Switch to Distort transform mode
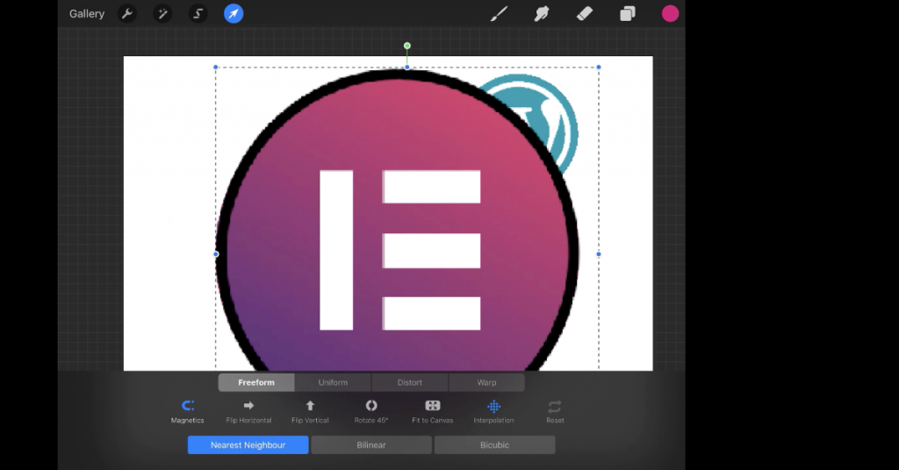 (x=409, y=382)
